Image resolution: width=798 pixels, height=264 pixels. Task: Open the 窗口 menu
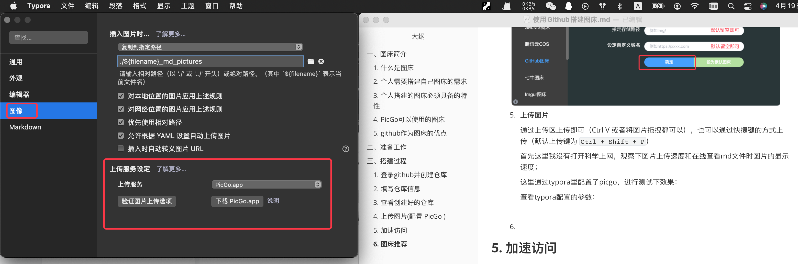tap(212, 6)
